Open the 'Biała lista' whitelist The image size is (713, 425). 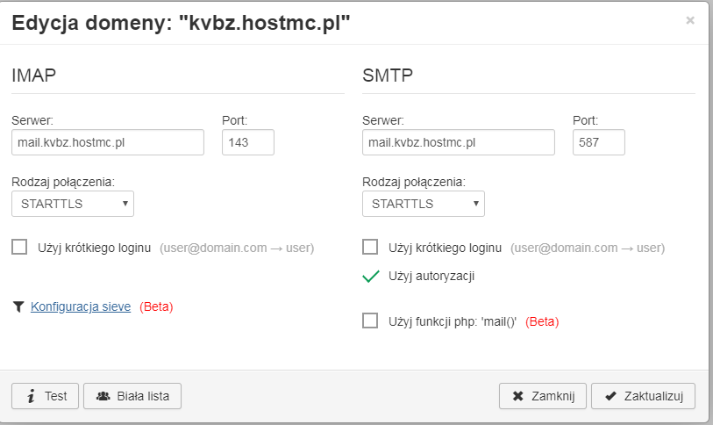[x=132, y=396]
